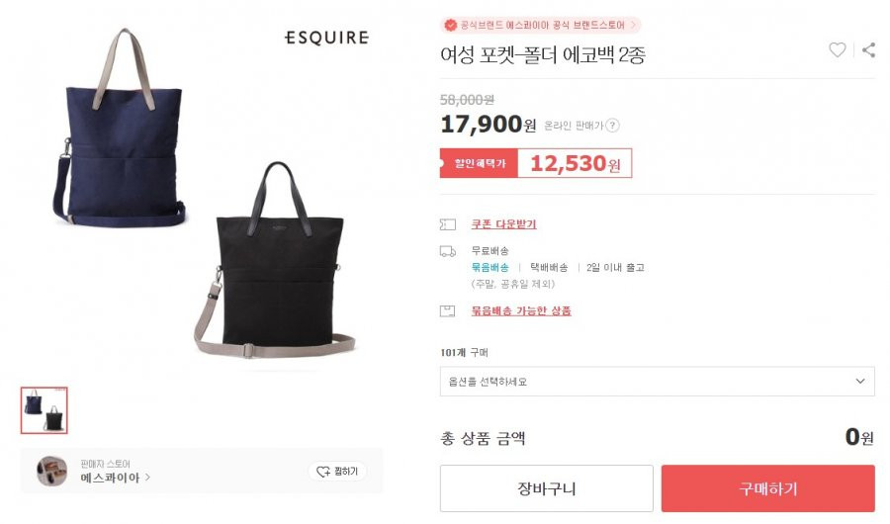Image resolution: width=890 pixels, height=524 pixels.
Task: Click the 쿠폰 다운받기 link
Action: click(x=504, y=224)
